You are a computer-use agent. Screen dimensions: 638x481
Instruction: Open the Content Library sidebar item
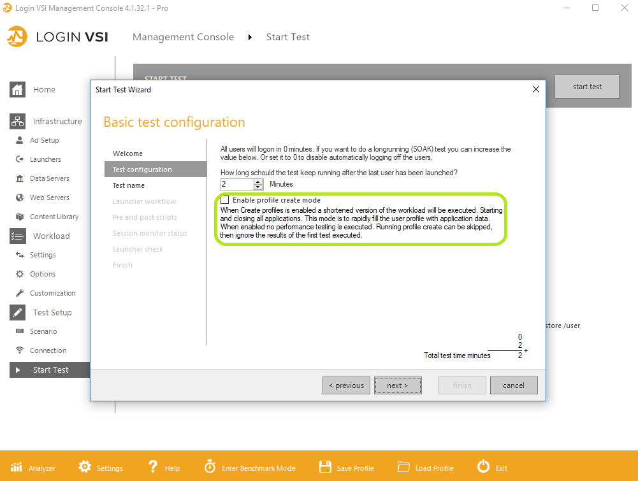55,217
